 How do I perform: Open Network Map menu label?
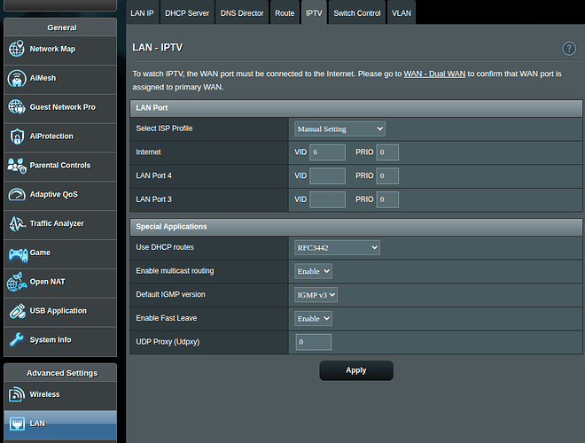[x=52, y=49]
